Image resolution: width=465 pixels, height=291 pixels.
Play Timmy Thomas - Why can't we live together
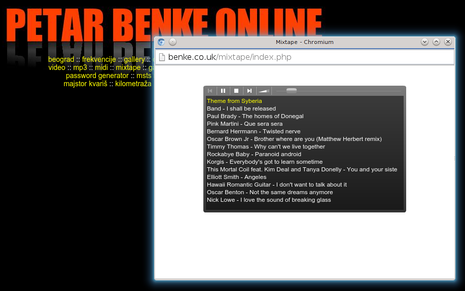[x=266, y=147]
